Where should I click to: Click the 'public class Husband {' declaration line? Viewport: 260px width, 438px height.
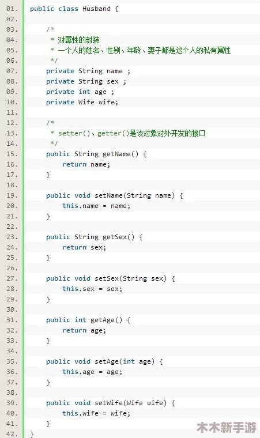tap(74, 9)
